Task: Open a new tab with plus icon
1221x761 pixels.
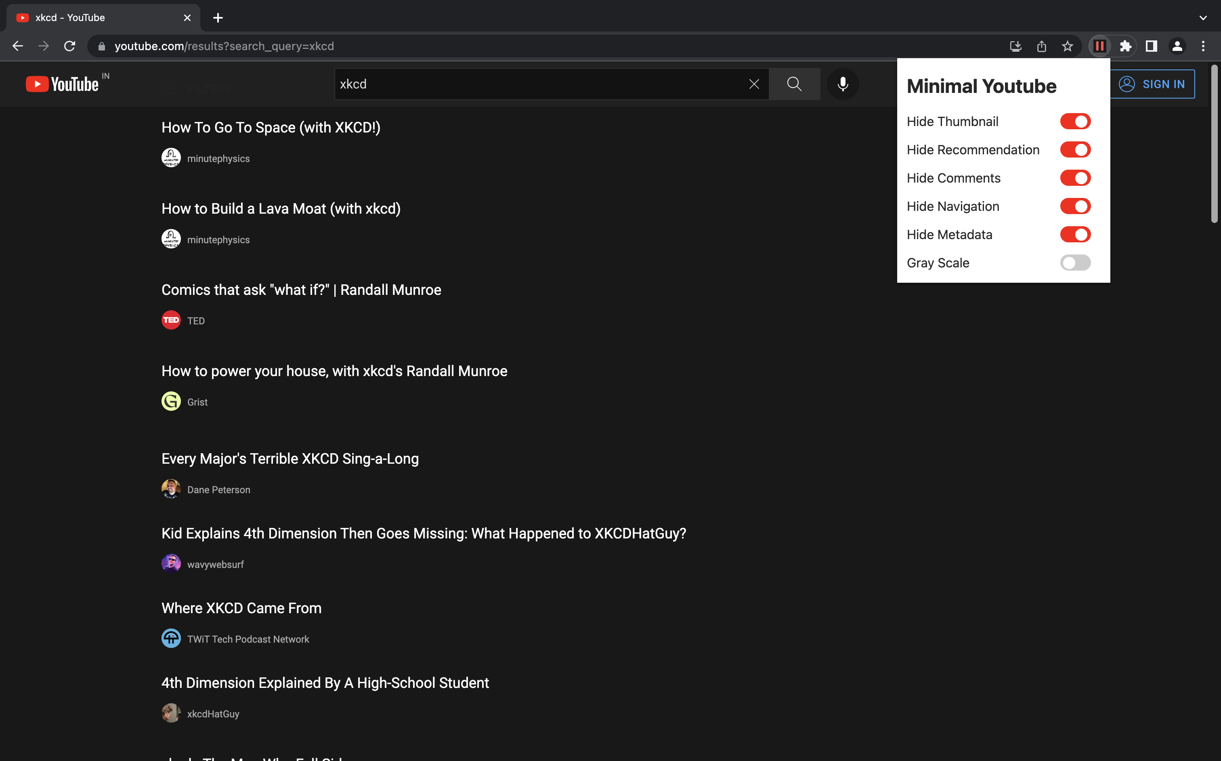Action: (218, 18)
